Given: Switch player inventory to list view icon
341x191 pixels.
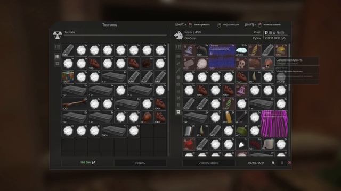Looking at the screenshot, I should coord(178,47).
